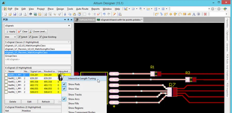The height and width of the screenshot is (113, 232).
Task: Check the box for NetR5_1_PP1 row
Action: point(6,88)
